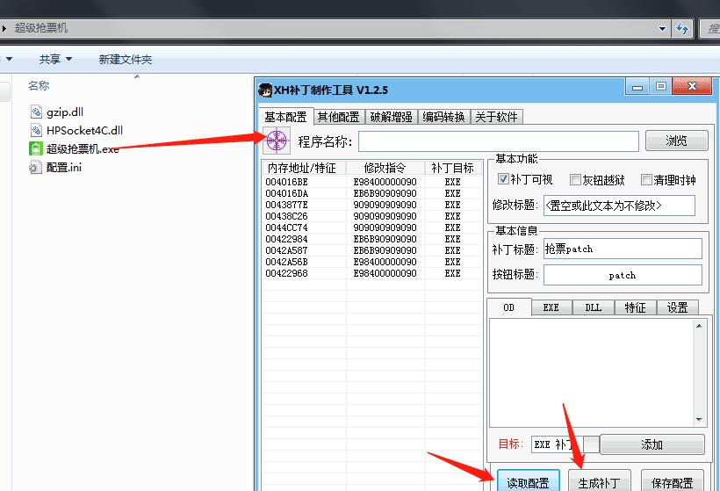720x491 pixels.
Task: Click the 按钮标题 field containing patch
Action: tap(623, 275)
